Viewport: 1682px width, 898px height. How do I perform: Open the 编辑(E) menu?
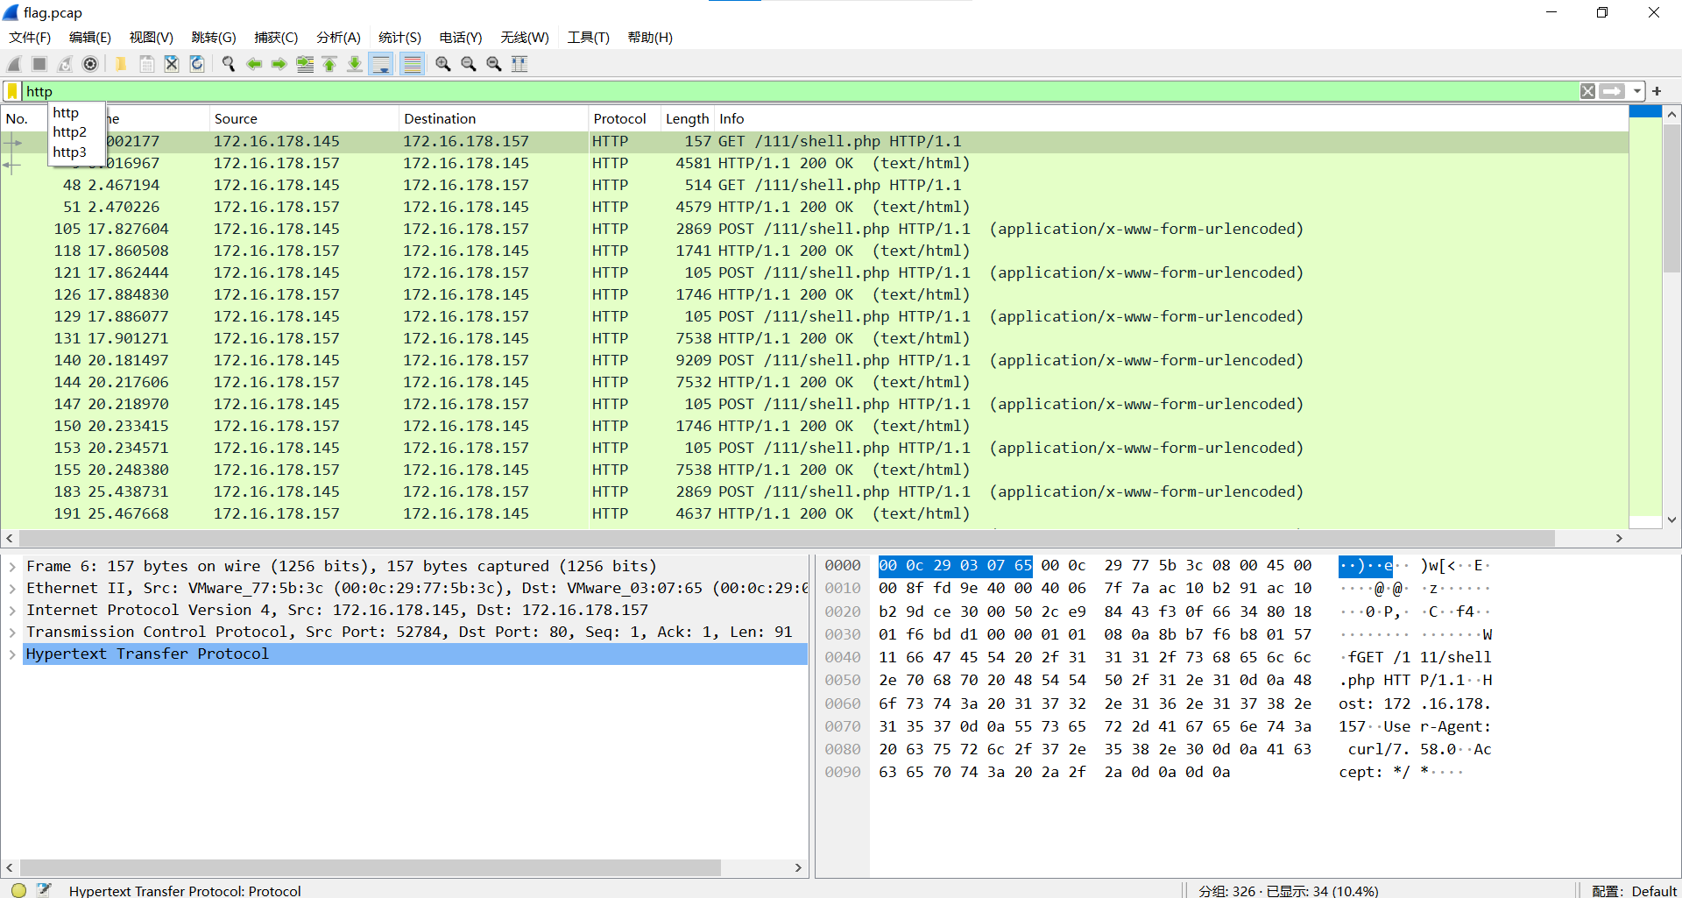click(x=90, y=38)
